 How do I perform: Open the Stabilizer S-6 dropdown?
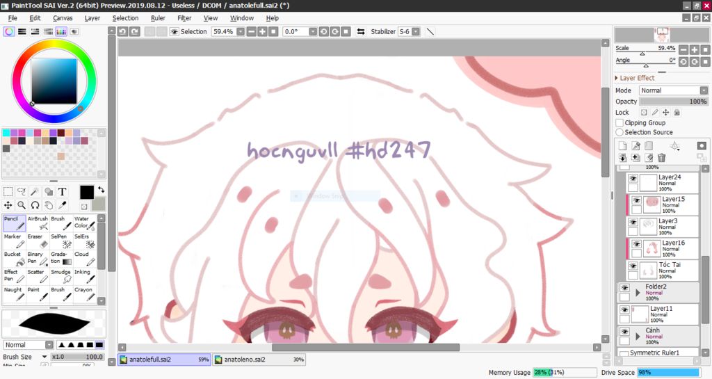click(416, 32)
